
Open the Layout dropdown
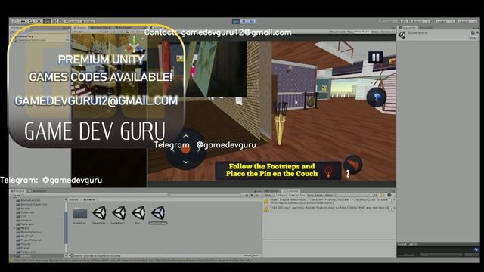(x=467, y=21)
